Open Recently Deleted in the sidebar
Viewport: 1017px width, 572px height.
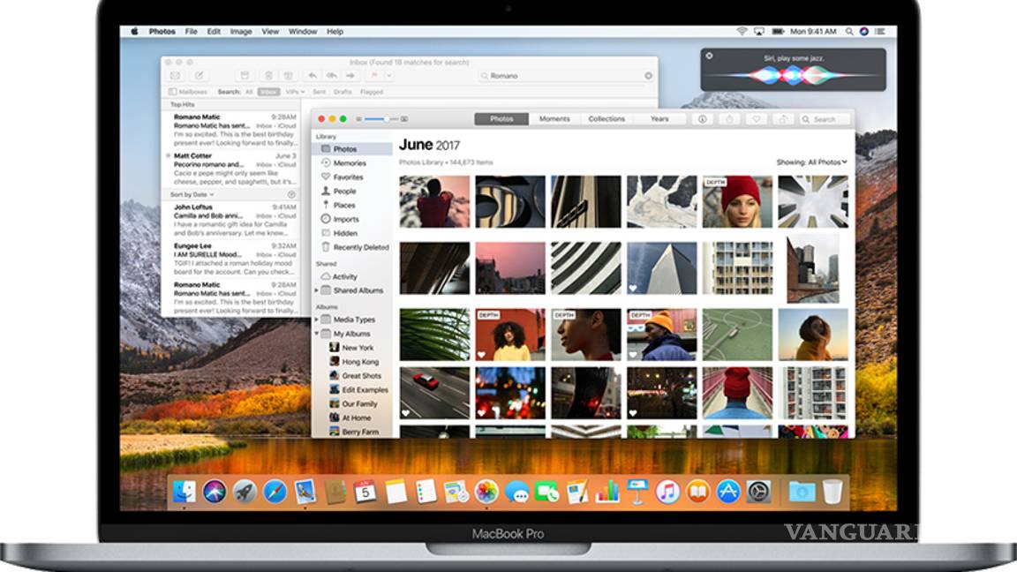point(360,247)
